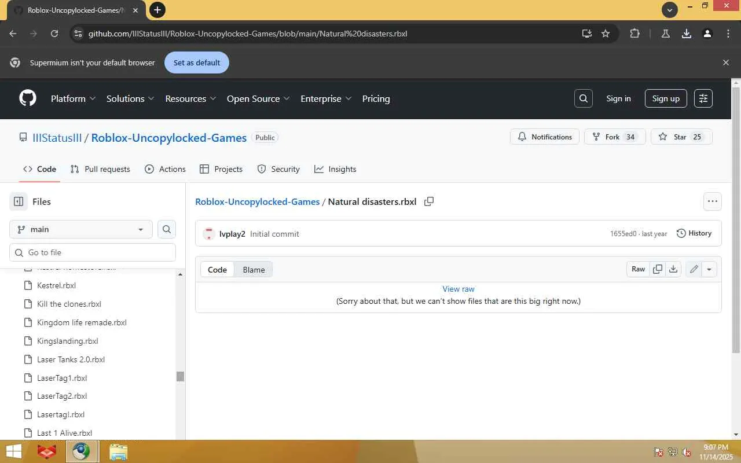Open the Pull requests tab
The image size is (741, 463).
(100, 169)
